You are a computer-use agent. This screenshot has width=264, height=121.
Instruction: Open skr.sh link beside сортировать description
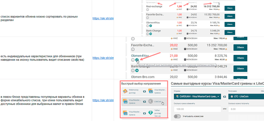103,18
